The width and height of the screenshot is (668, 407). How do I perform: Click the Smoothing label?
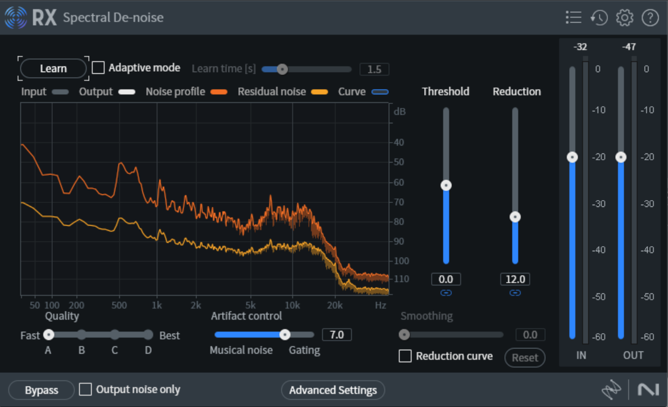pos(426,316)
